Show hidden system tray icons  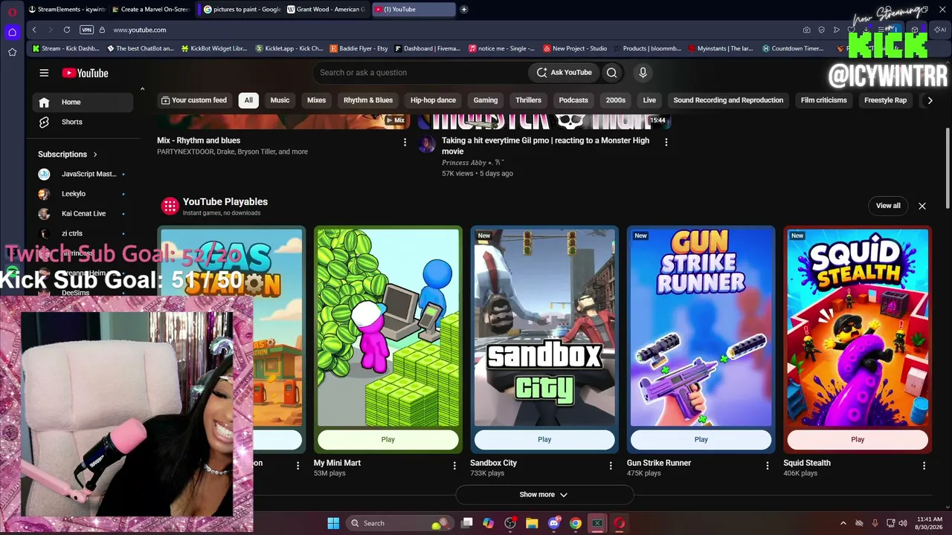pyautogui.click(x=843, y=523)
